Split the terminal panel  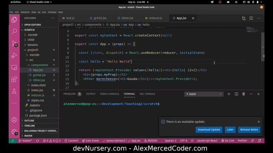coord(236,94)
